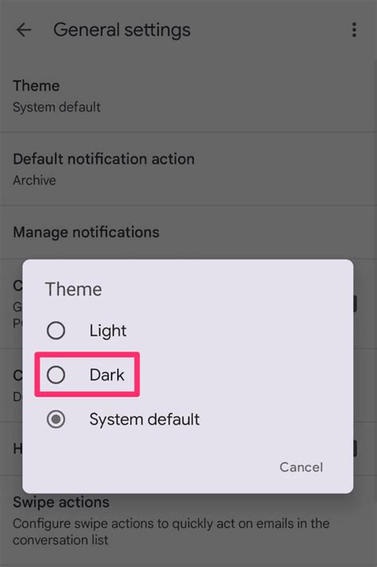
Task: Click the General settings page title
Action: (x=122, y=30)
